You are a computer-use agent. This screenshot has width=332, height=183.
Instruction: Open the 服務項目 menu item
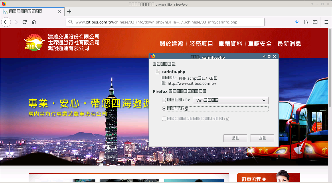(201, 44)
